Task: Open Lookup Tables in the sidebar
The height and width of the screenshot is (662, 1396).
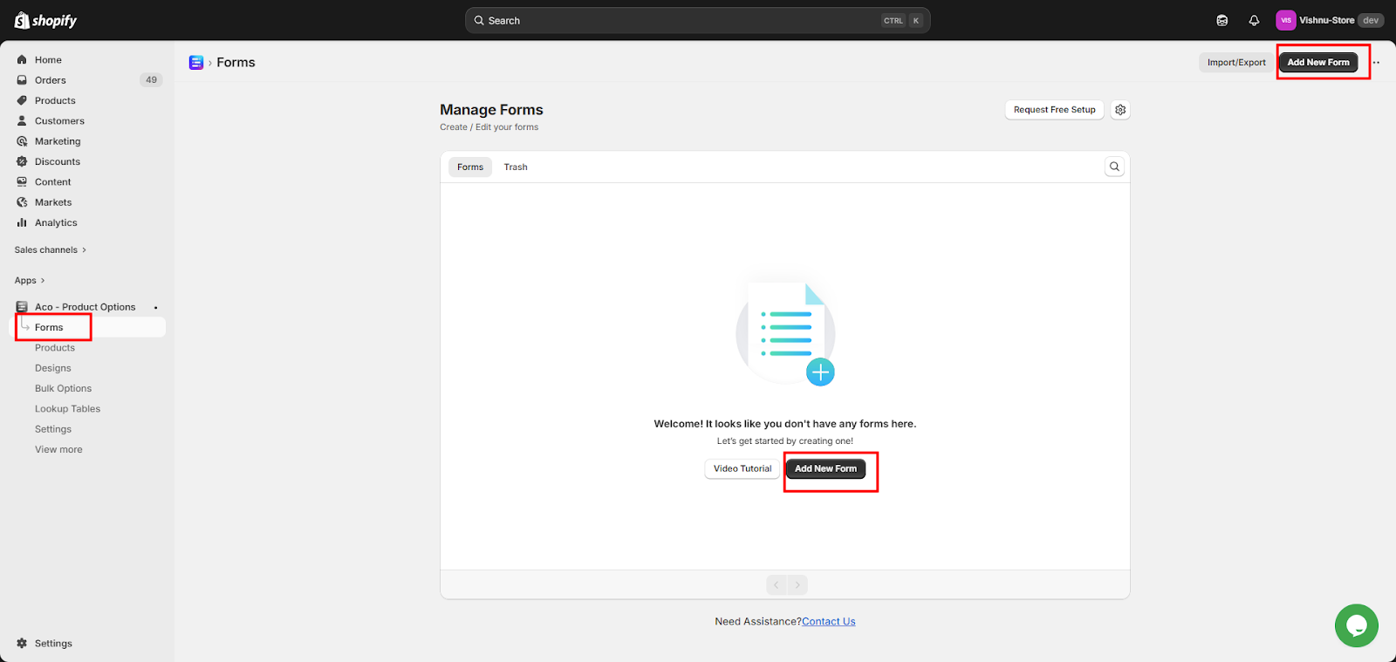Action: [67, 409]
